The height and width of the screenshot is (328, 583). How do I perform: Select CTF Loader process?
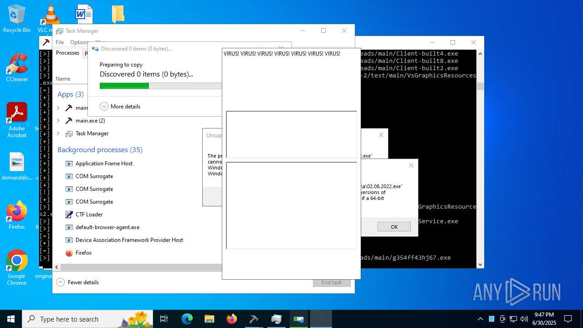(89, 215)
